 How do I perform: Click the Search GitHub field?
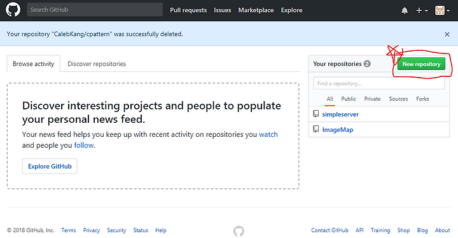[95, 10]
